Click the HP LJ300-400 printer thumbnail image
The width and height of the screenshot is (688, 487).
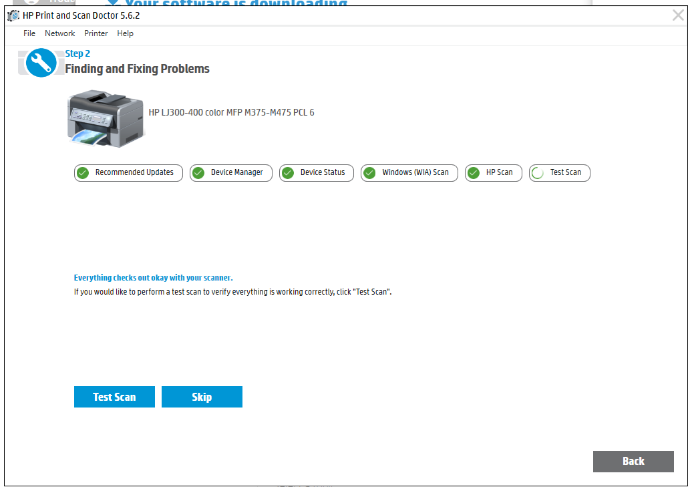[105, 117]
